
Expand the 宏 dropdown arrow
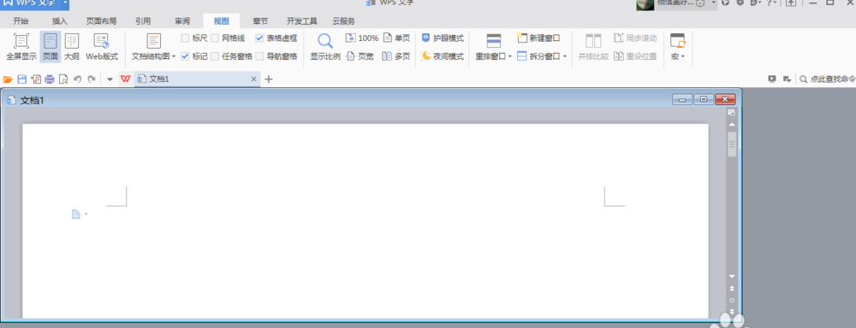coord(683,56)
